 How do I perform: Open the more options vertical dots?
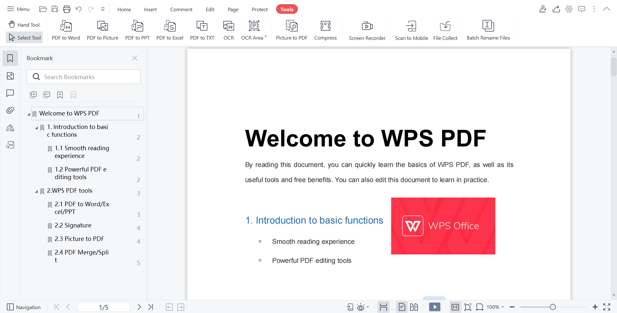[x=594, y=9]
